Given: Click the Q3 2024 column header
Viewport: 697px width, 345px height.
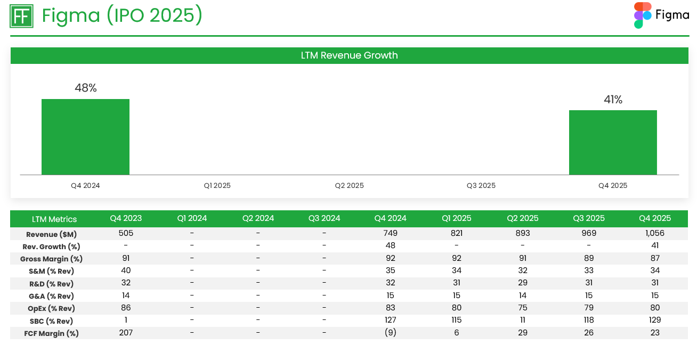Looking at the screenshot, I should [324, 218].
